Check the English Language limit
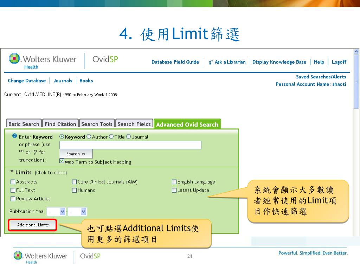Screen dimensions: 360x270 tap(174, 182)
